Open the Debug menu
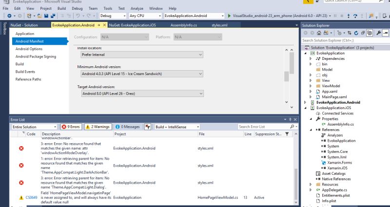The height and width of the screenshot is (207, 390). 77,8
